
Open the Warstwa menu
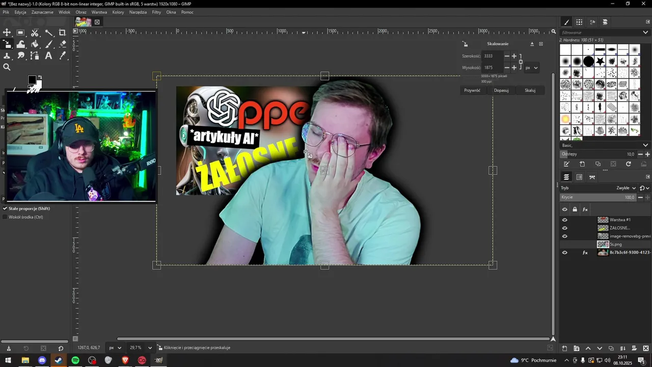tap(99, 12)
